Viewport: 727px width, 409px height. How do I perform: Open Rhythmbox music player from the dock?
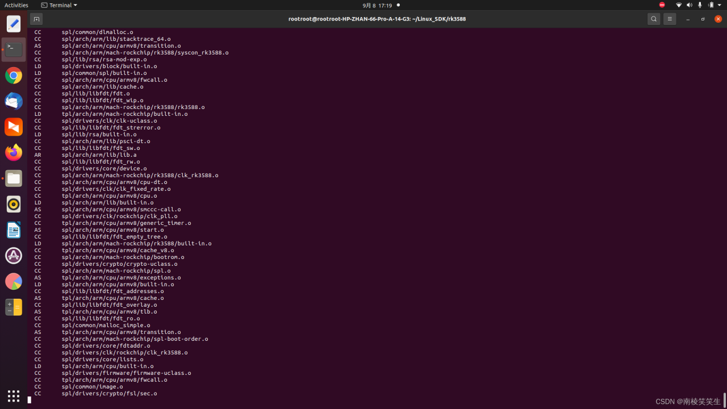coord(14,204)
